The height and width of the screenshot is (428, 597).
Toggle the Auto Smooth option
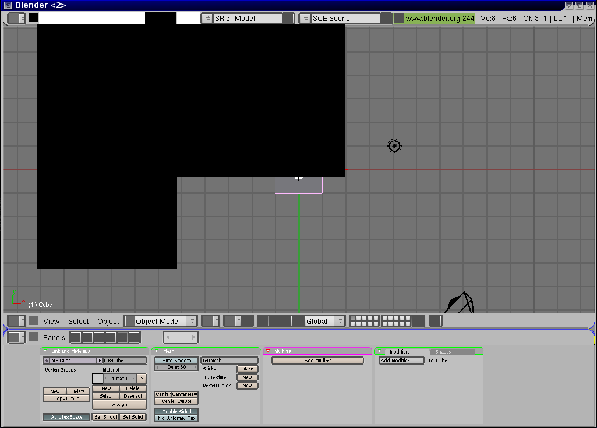click(176, 361)
